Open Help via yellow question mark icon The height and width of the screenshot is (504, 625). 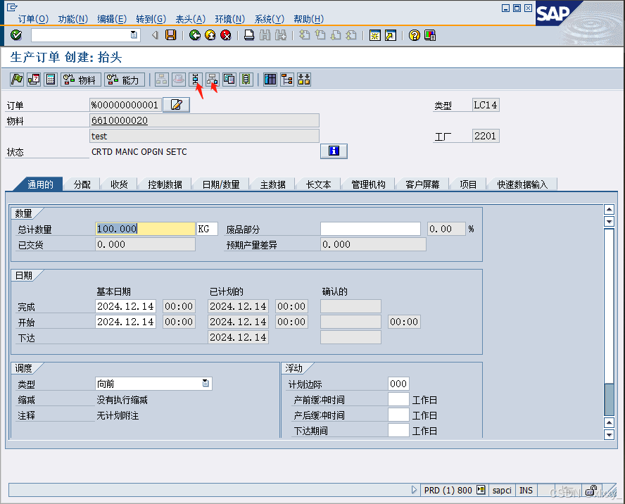415,35
